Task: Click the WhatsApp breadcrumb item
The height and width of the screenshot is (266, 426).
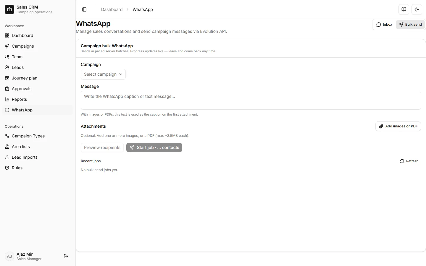Action: tap(143, 9)
